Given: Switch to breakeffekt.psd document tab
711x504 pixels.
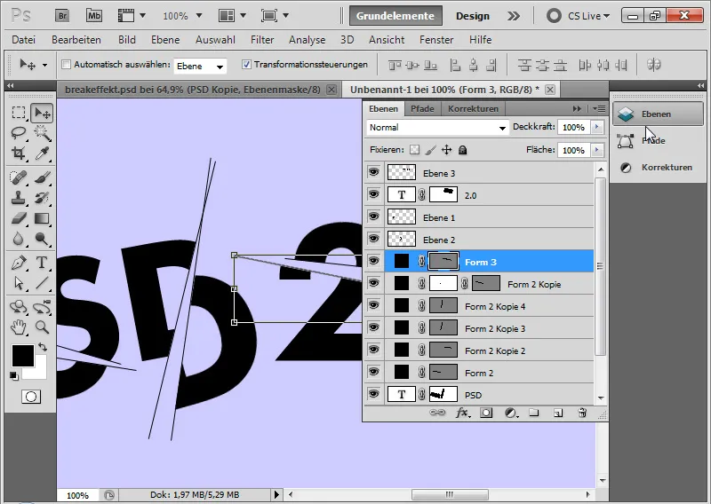Looking at the screenshot, I should (x=192, y=90).
